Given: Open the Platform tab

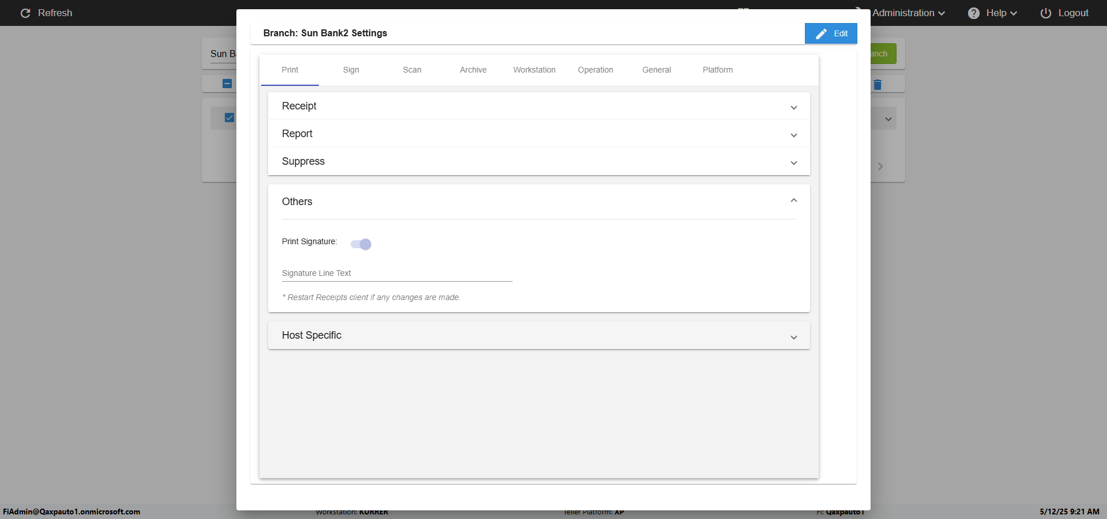Looking at the screenshot, I should (x=717, y=70).
